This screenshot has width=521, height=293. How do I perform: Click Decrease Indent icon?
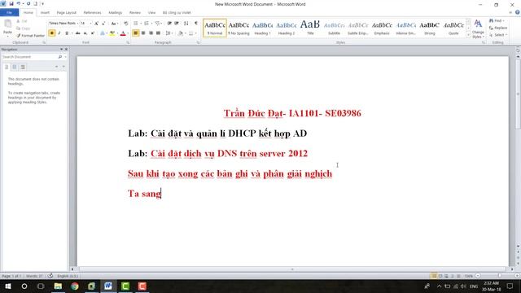pyautogui.click(x=169, y=24)
